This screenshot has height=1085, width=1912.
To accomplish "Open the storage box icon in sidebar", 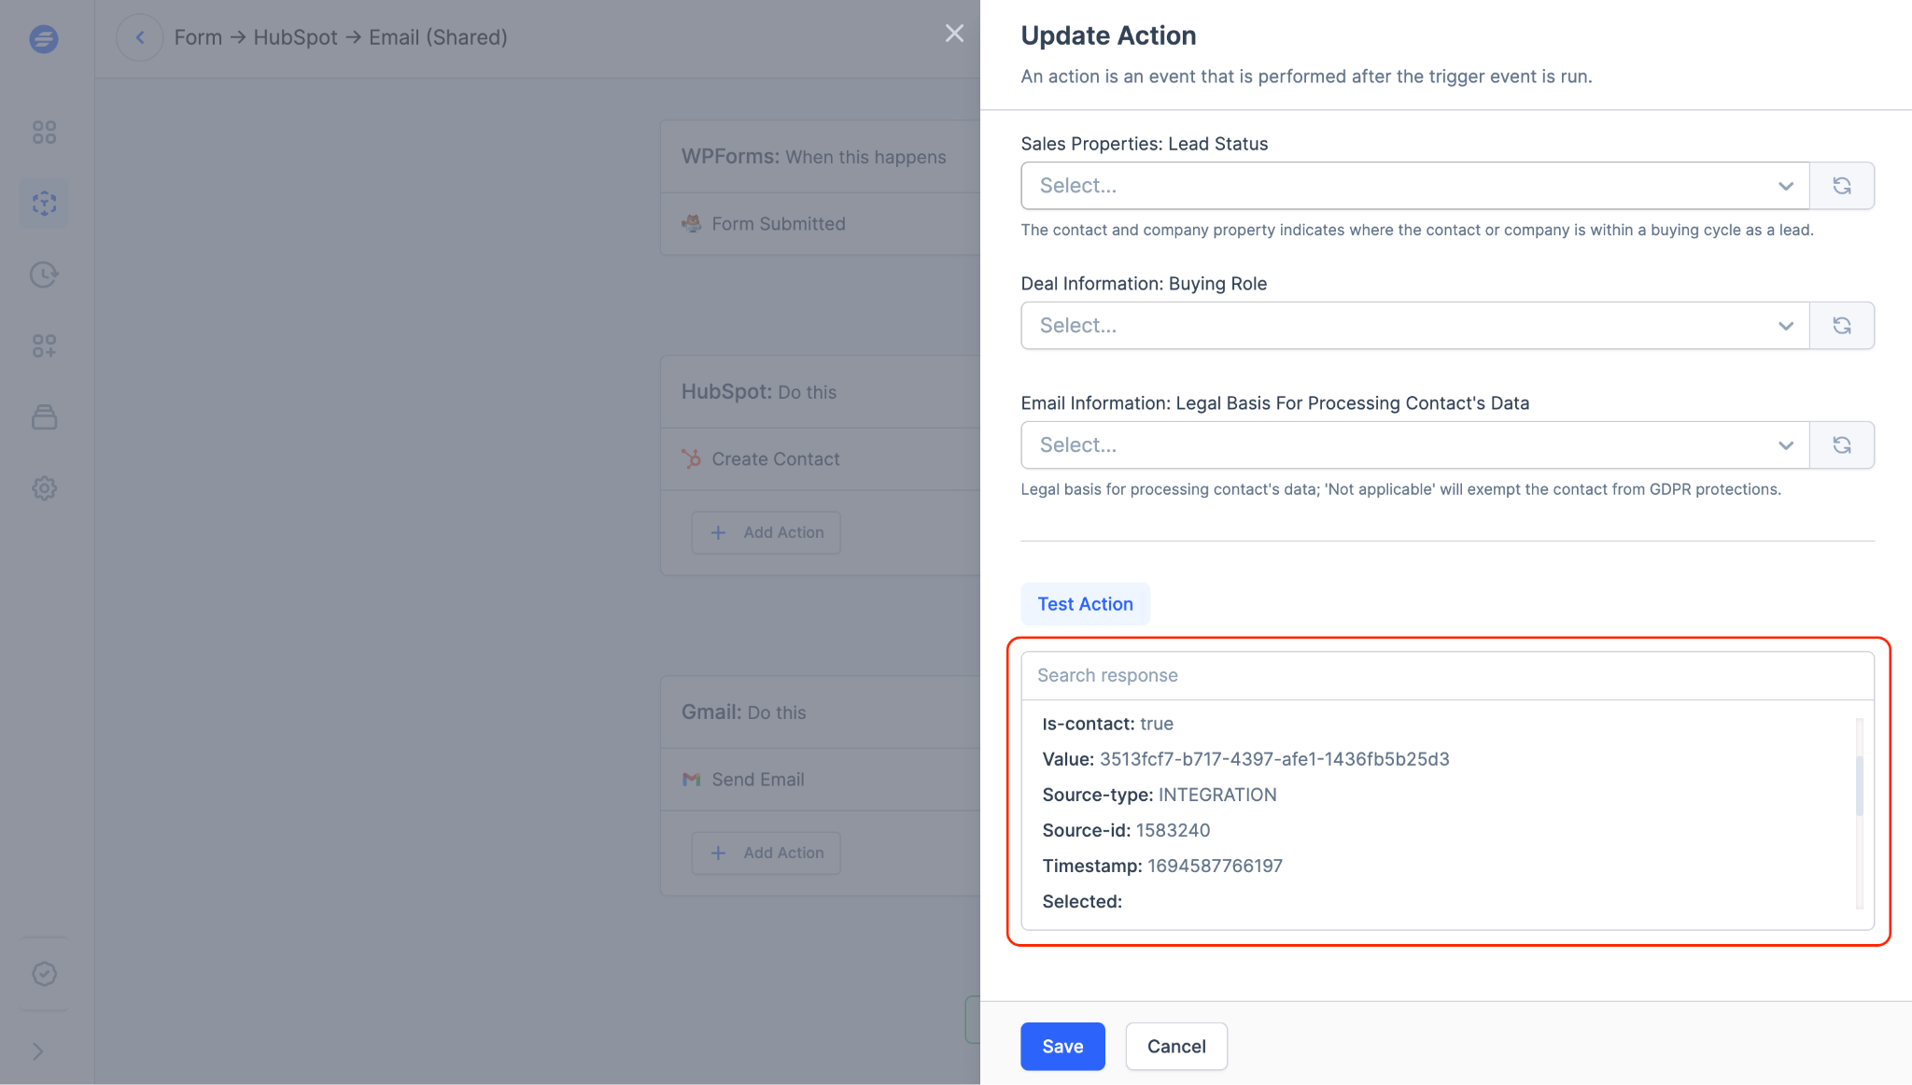I will [44, 416].
